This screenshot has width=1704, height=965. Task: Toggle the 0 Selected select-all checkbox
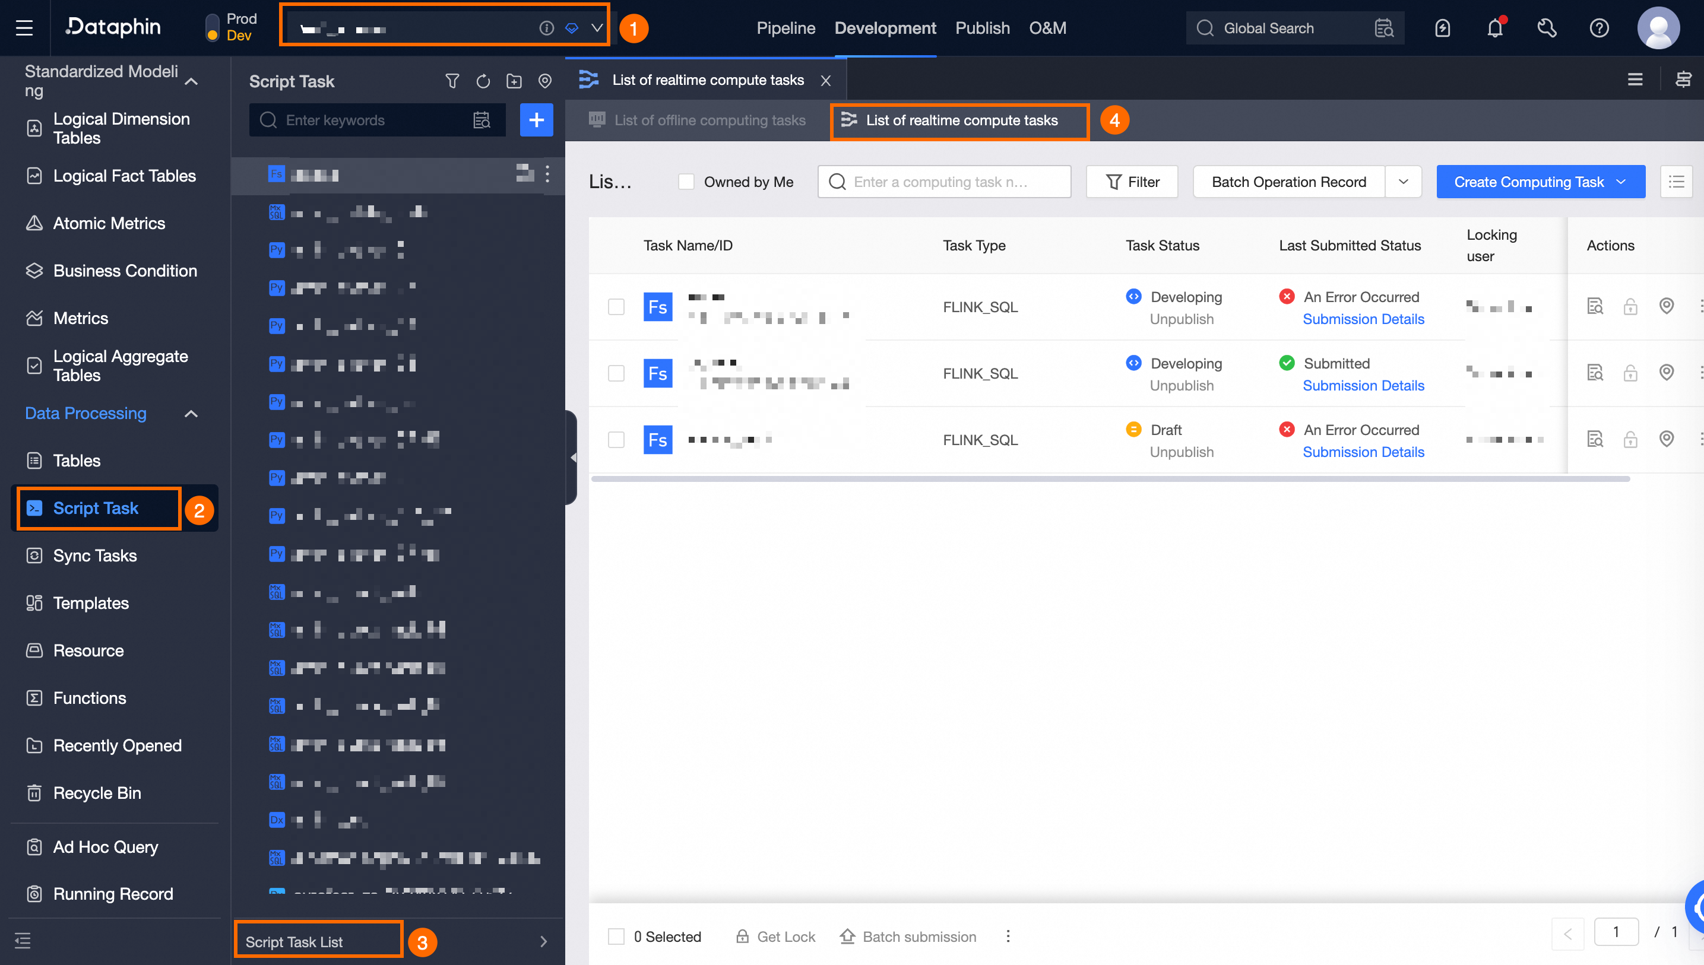click(x=616, y=936)
